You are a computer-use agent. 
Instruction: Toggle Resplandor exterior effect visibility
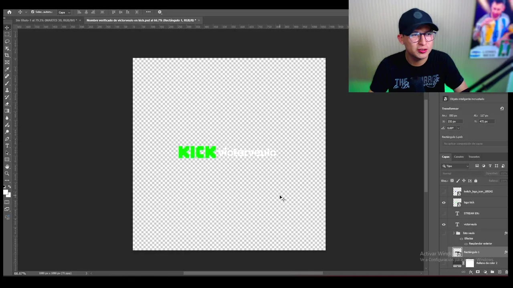[x=466, y=244]
